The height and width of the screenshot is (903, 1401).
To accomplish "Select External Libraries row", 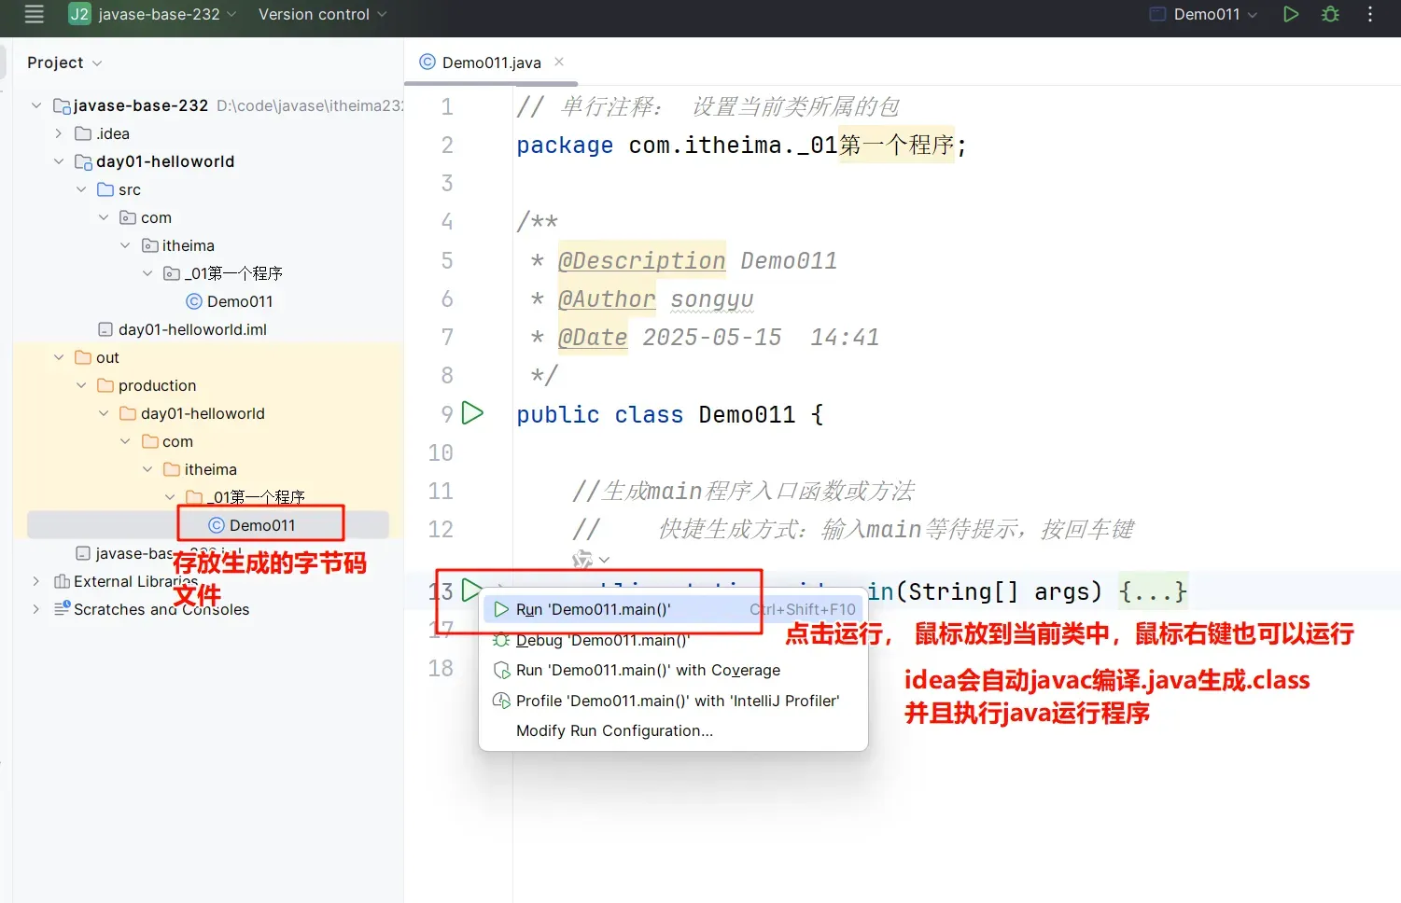I will pyautogui.click(x=208, y=581).
